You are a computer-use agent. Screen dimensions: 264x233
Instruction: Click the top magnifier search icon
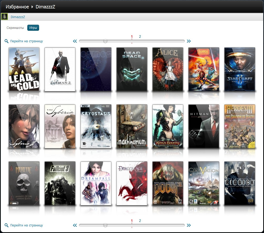(x=6, y=41)
